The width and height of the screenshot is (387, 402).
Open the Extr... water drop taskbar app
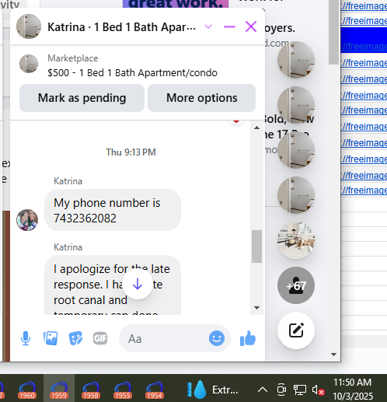[212, 390]
